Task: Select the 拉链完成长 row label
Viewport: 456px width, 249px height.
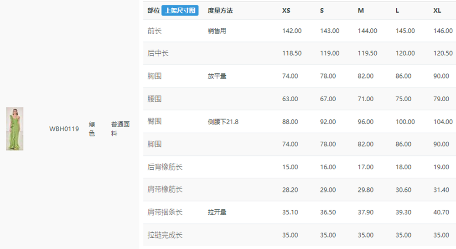Action: click(165, 235)
